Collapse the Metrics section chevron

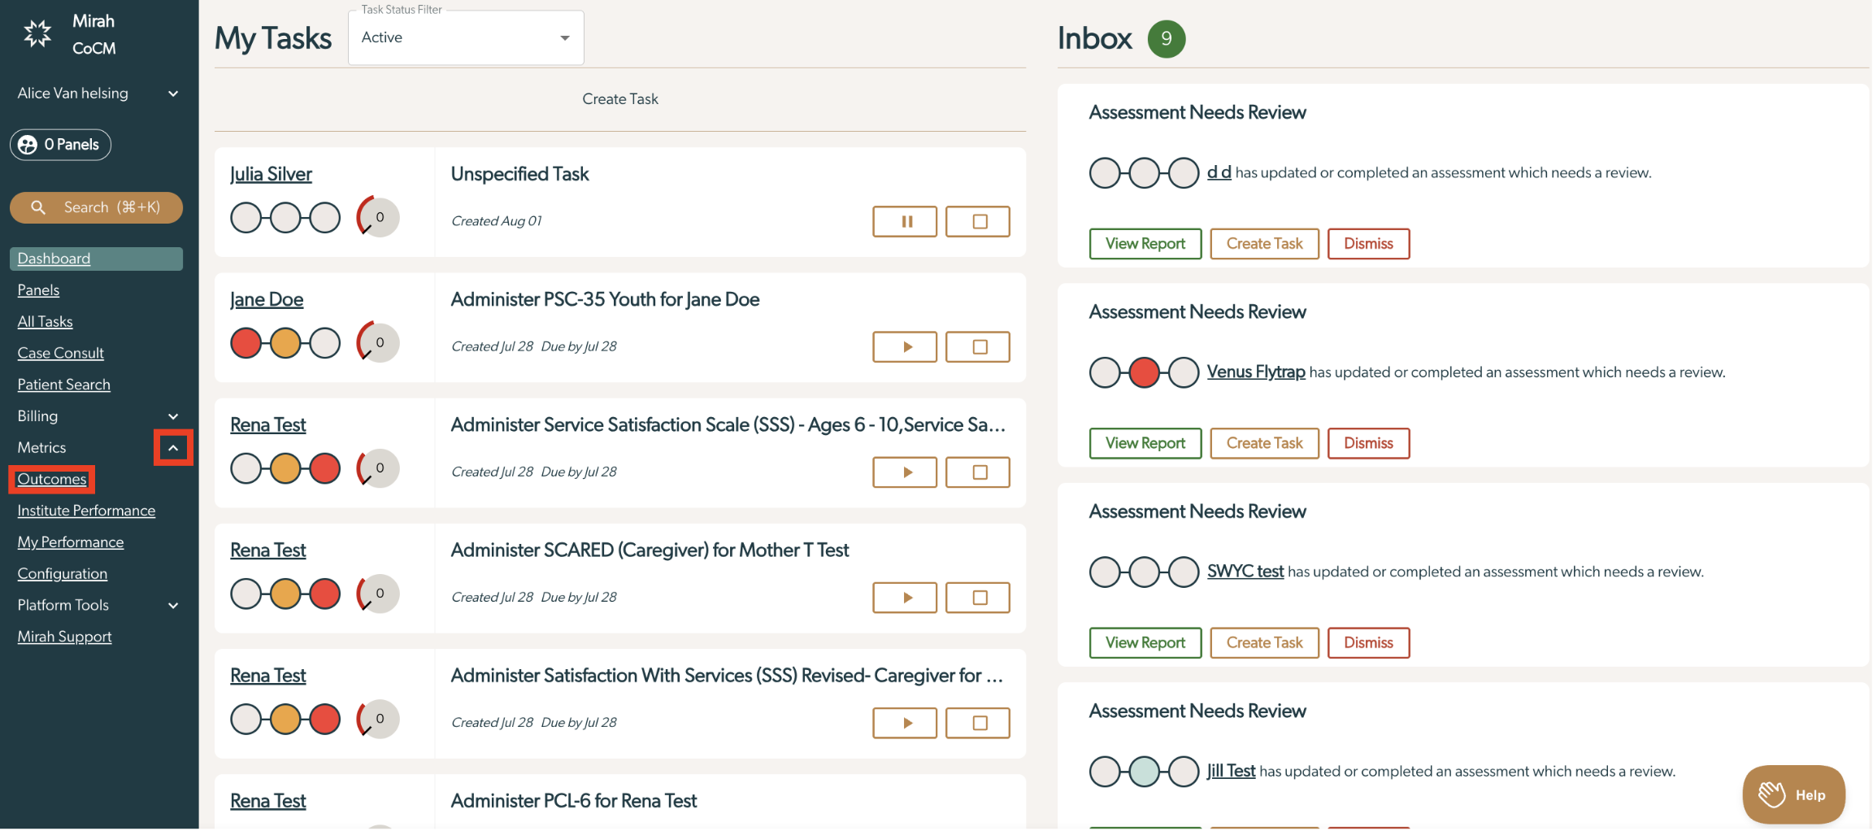tap(173, 447)
